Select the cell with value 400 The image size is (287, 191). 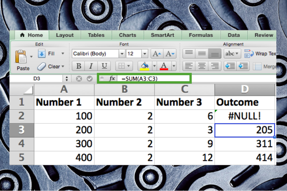point(64,158)
